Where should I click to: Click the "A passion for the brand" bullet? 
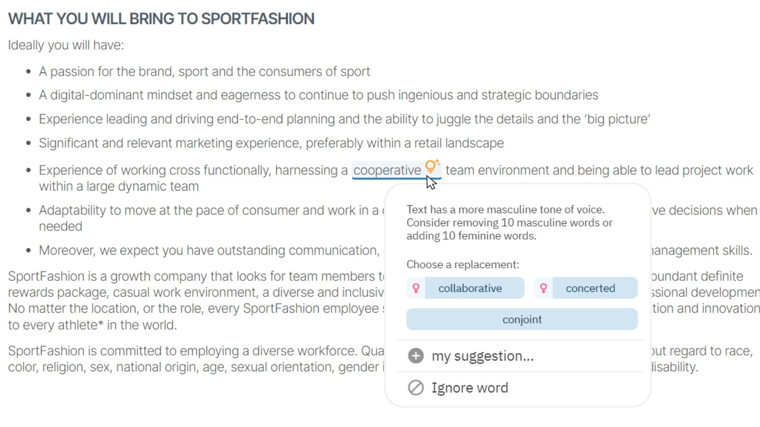point(204,72)
